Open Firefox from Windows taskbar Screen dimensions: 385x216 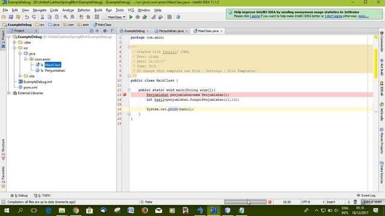[144, 210]
